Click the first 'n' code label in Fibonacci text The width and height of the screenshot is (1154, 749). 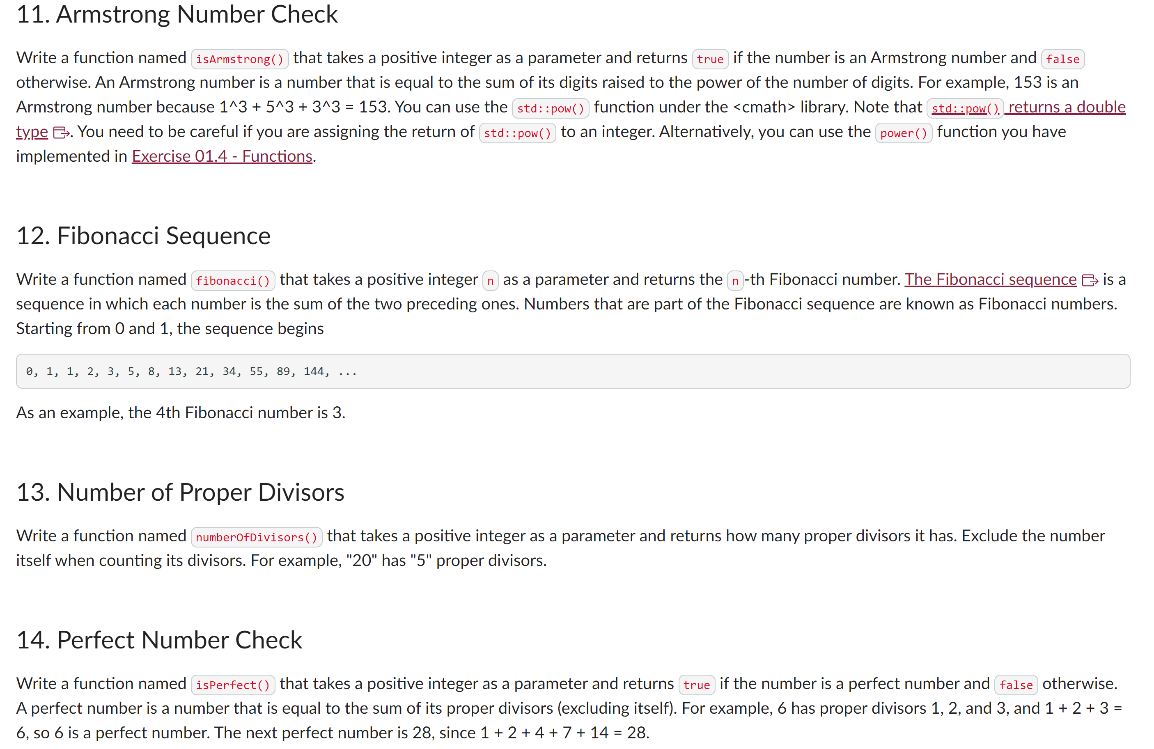(x=491, y=281)
